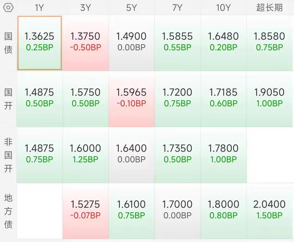The width and height of the screenshot is (294, 242).
Task: Open the 地方债 超长期 cell 2.0400
Action: tap(269, 211)
